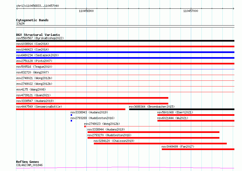Viewport: 242px width, 171px height.
Task: Select nsv832720 (Wong2007) label
Action: coord(33,72)
